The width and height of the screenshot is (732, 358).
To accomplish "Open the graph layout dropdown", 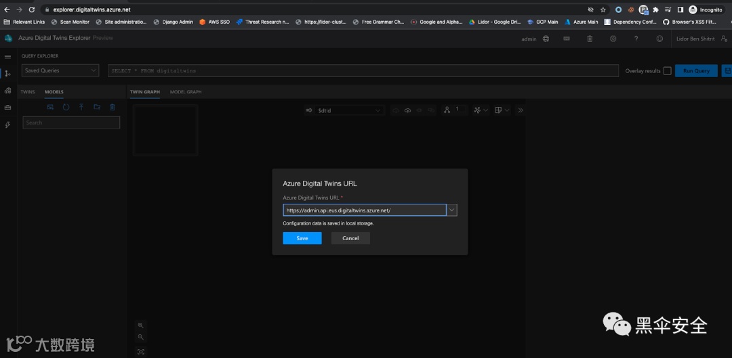I will point(481,110).
